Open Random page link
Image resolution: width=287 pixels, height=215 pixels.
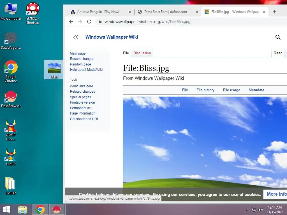[80, 64]
